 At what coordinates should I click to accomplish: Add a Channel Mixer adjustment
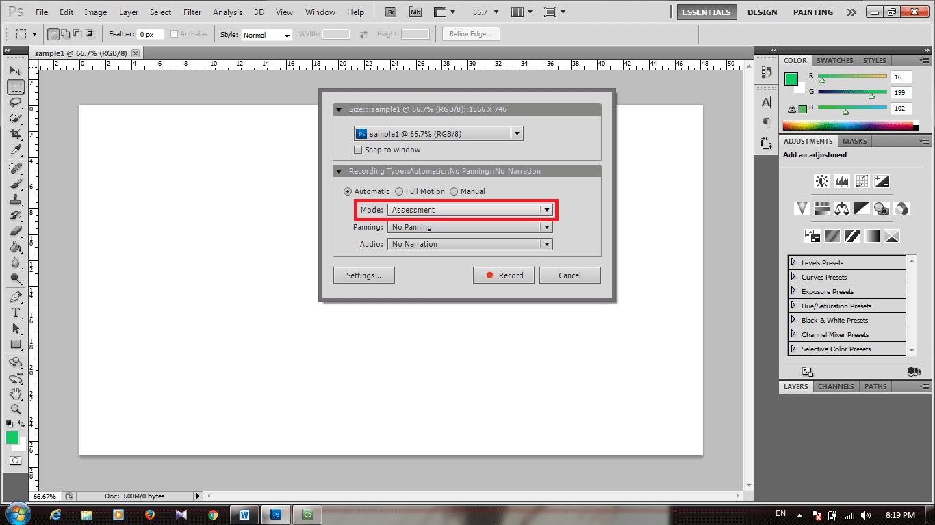pos(901,208)
